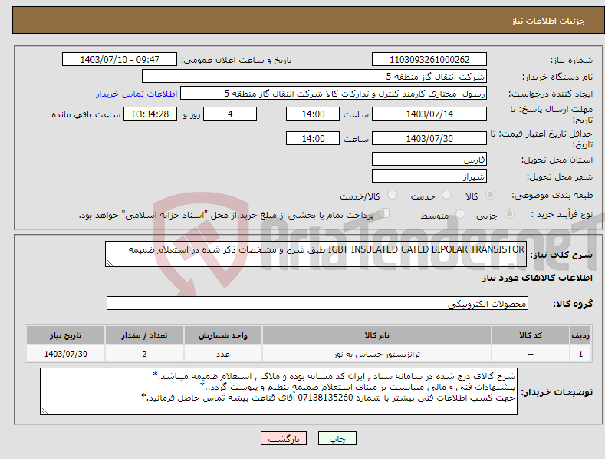This screenshot has height=459, width=605.
Task: Click the item name ترانزیستور حساس به نور
Action: [x=376, y=354]
